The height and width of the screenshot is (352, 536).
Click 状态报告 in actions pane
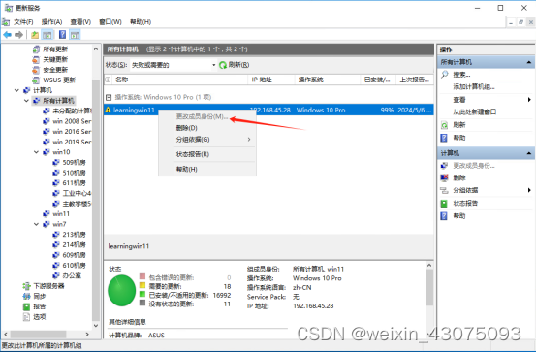point(465,204)
